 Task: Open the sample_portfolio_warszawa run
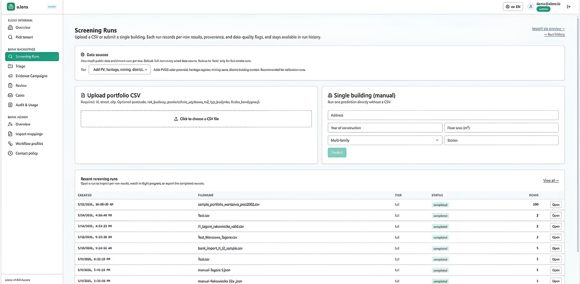pyautogui.click(x=556, y=205)
